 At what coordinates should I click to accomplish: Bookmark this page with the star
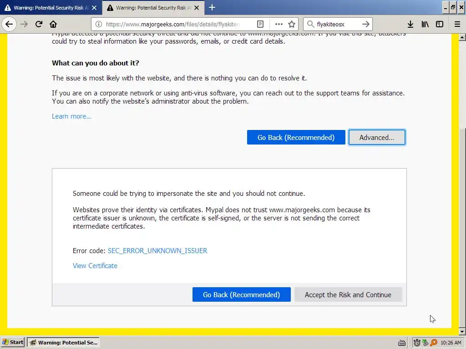pos(292,24)
